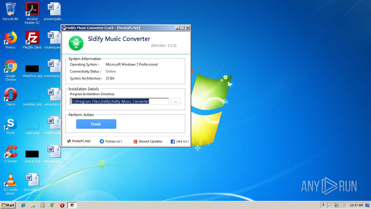Select the Sidify crack taskbar button
This screenshot has width=371, height=209.
pyautogui.click(x=72, y=205)
